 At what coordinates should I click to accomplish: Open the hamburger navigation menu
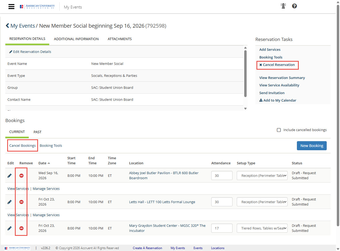(x=11, y=7)
